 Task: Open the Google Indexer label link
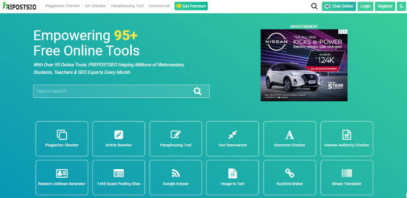176,184
